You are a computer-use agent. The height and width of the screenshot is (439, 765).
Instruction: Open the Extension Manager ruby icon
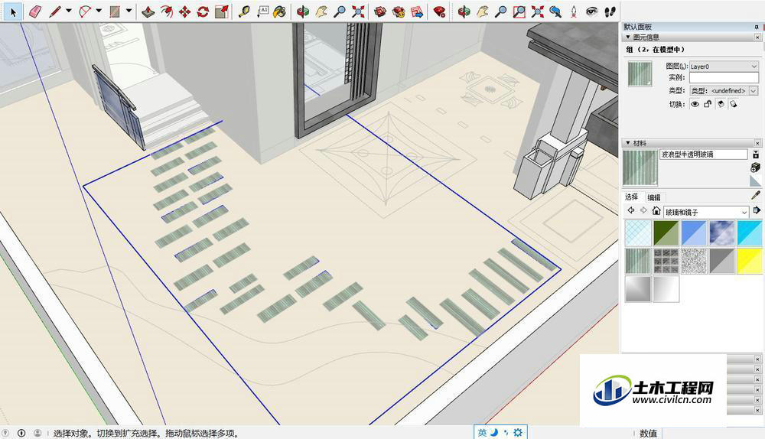point(440,11)
